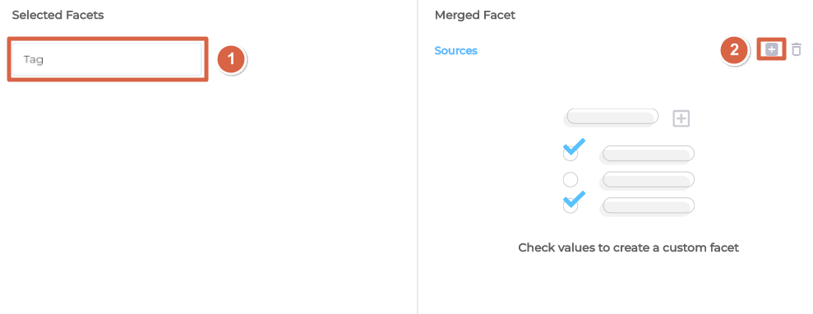Select the Tag facet field
The height and width of the screenshot is (314, 813).
tap(107, 59)
